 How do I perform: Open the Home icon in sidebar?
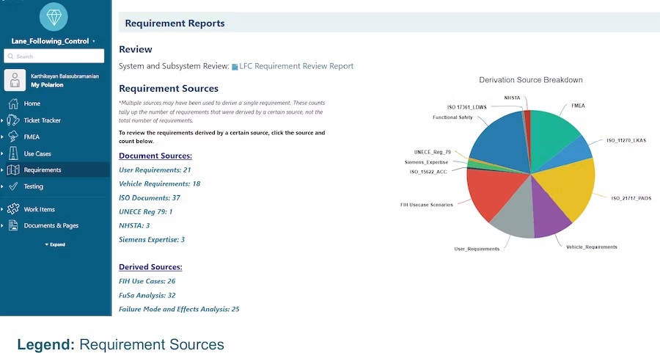(x=13, y=103)
